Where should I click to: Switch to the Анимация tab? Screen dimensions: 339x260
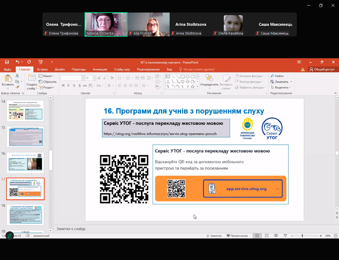pos(100,69)
